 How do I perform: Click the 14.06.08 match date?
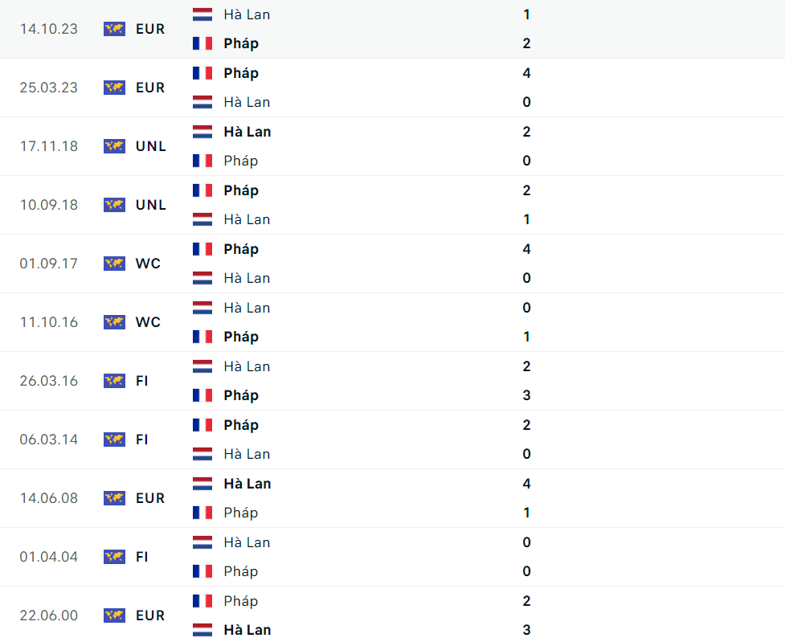(49, 498)
